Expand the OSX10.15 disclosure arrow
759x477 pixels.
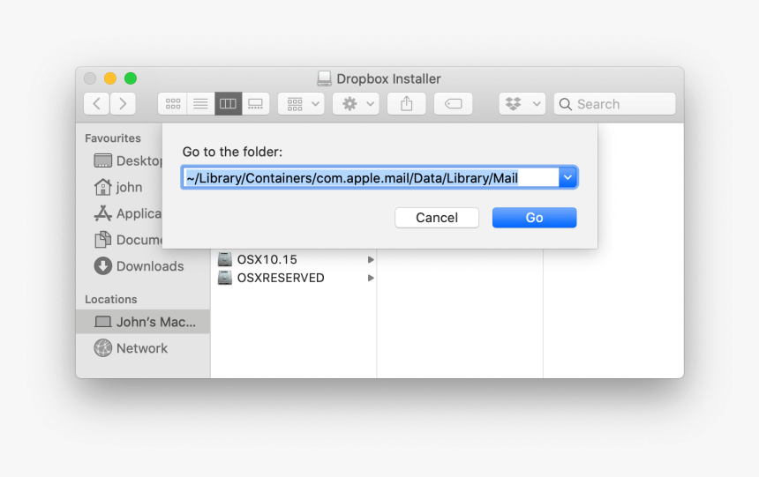point(371,260)
